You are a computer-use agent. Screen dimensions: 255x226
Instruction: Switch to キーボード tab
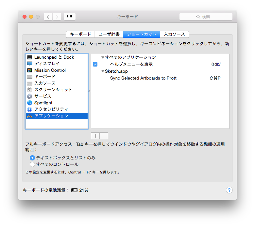pos(80,34)
